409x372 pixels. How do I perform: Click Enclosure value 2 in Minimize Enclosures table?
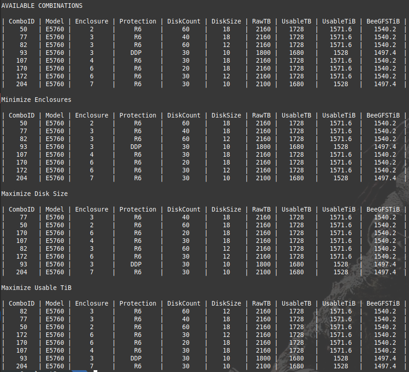click(x=92, y=123)
